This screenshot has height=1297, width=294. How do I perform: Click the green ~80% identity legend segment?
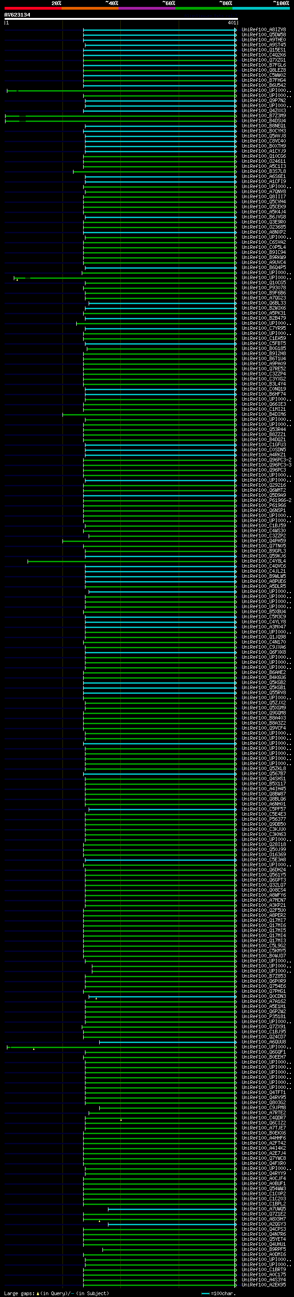204,8
